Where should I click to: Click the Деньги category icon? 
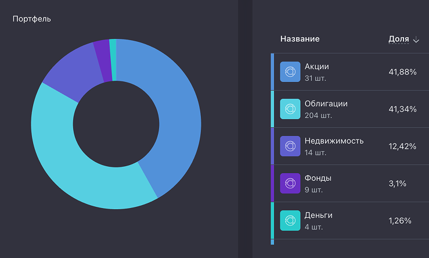[x=290, y=220]
